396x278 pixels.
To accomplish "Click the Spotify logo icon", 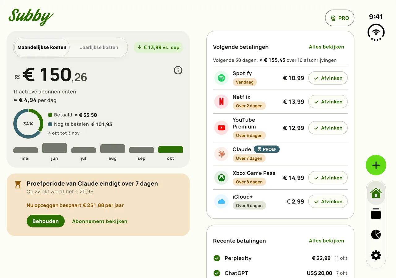I will (x=221, y=78).
